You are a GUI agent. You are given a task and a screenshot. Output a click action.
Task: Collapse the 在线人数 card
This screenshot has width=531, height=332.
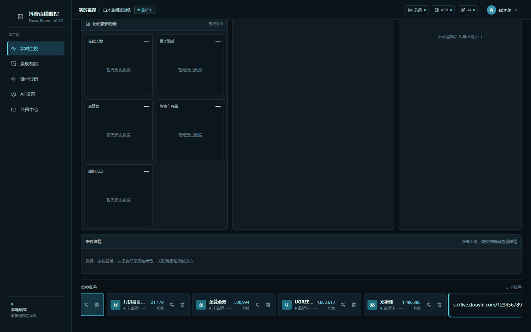click(146, 41)
